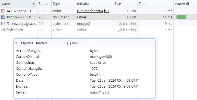This screenshot has width=197, height=100.
Task: Open the runtime.fbeeaff4.js:1 initiator link
Action: [93, 11]
